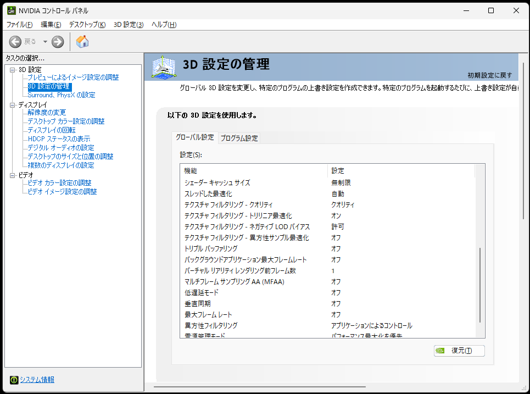Open the システム情報 link
530x394 pixels.
click(x=37, y=380)
